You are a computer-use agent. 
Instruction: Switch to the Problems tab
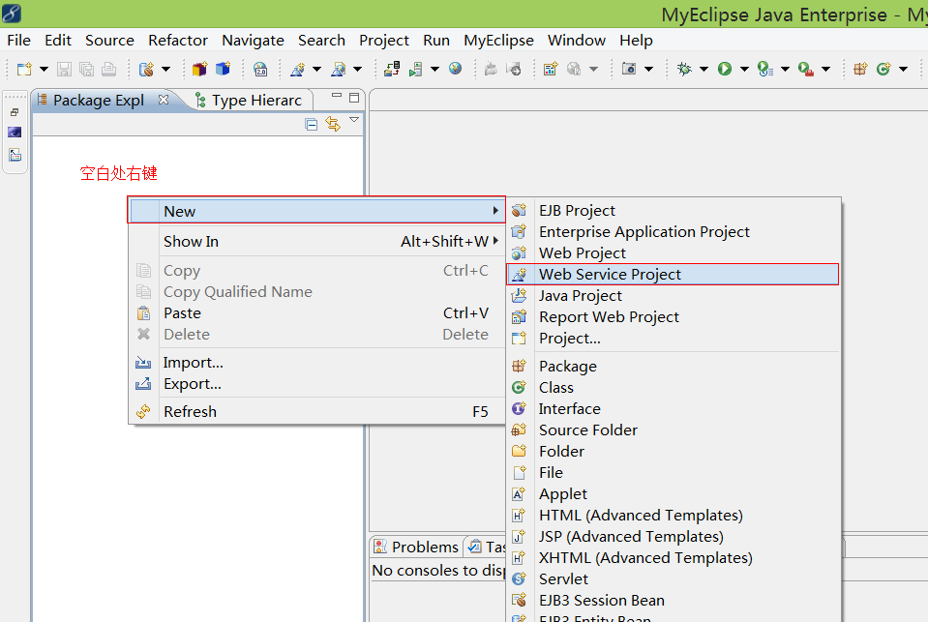tap(417, 547)
